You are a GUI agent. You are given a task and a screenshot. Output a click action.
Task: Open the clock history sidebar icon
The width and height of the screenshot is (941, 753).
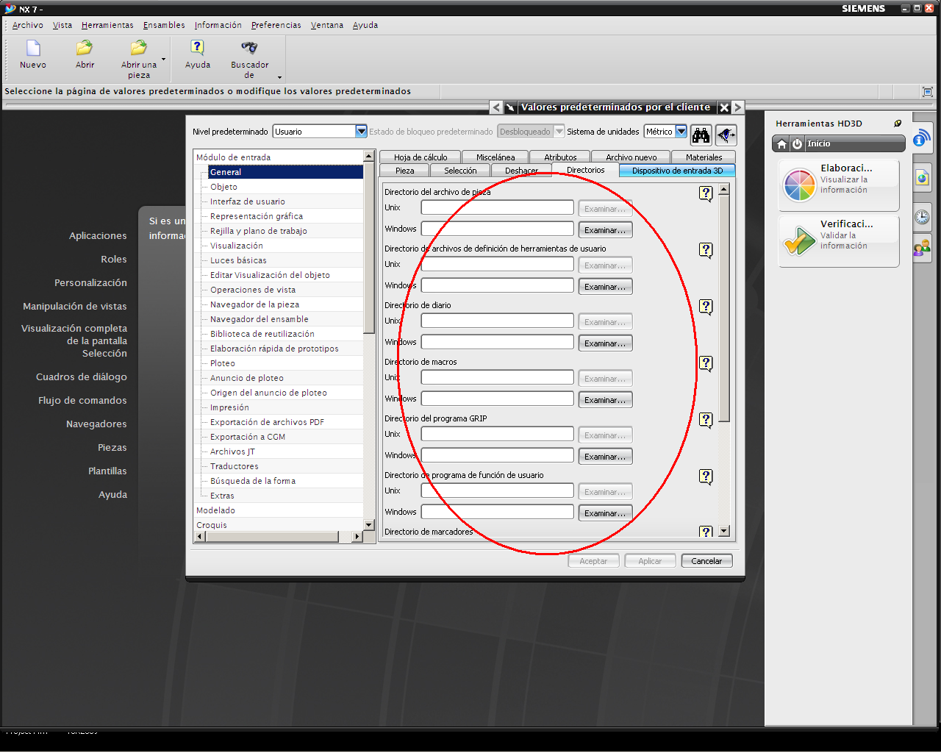coord(922,217)
